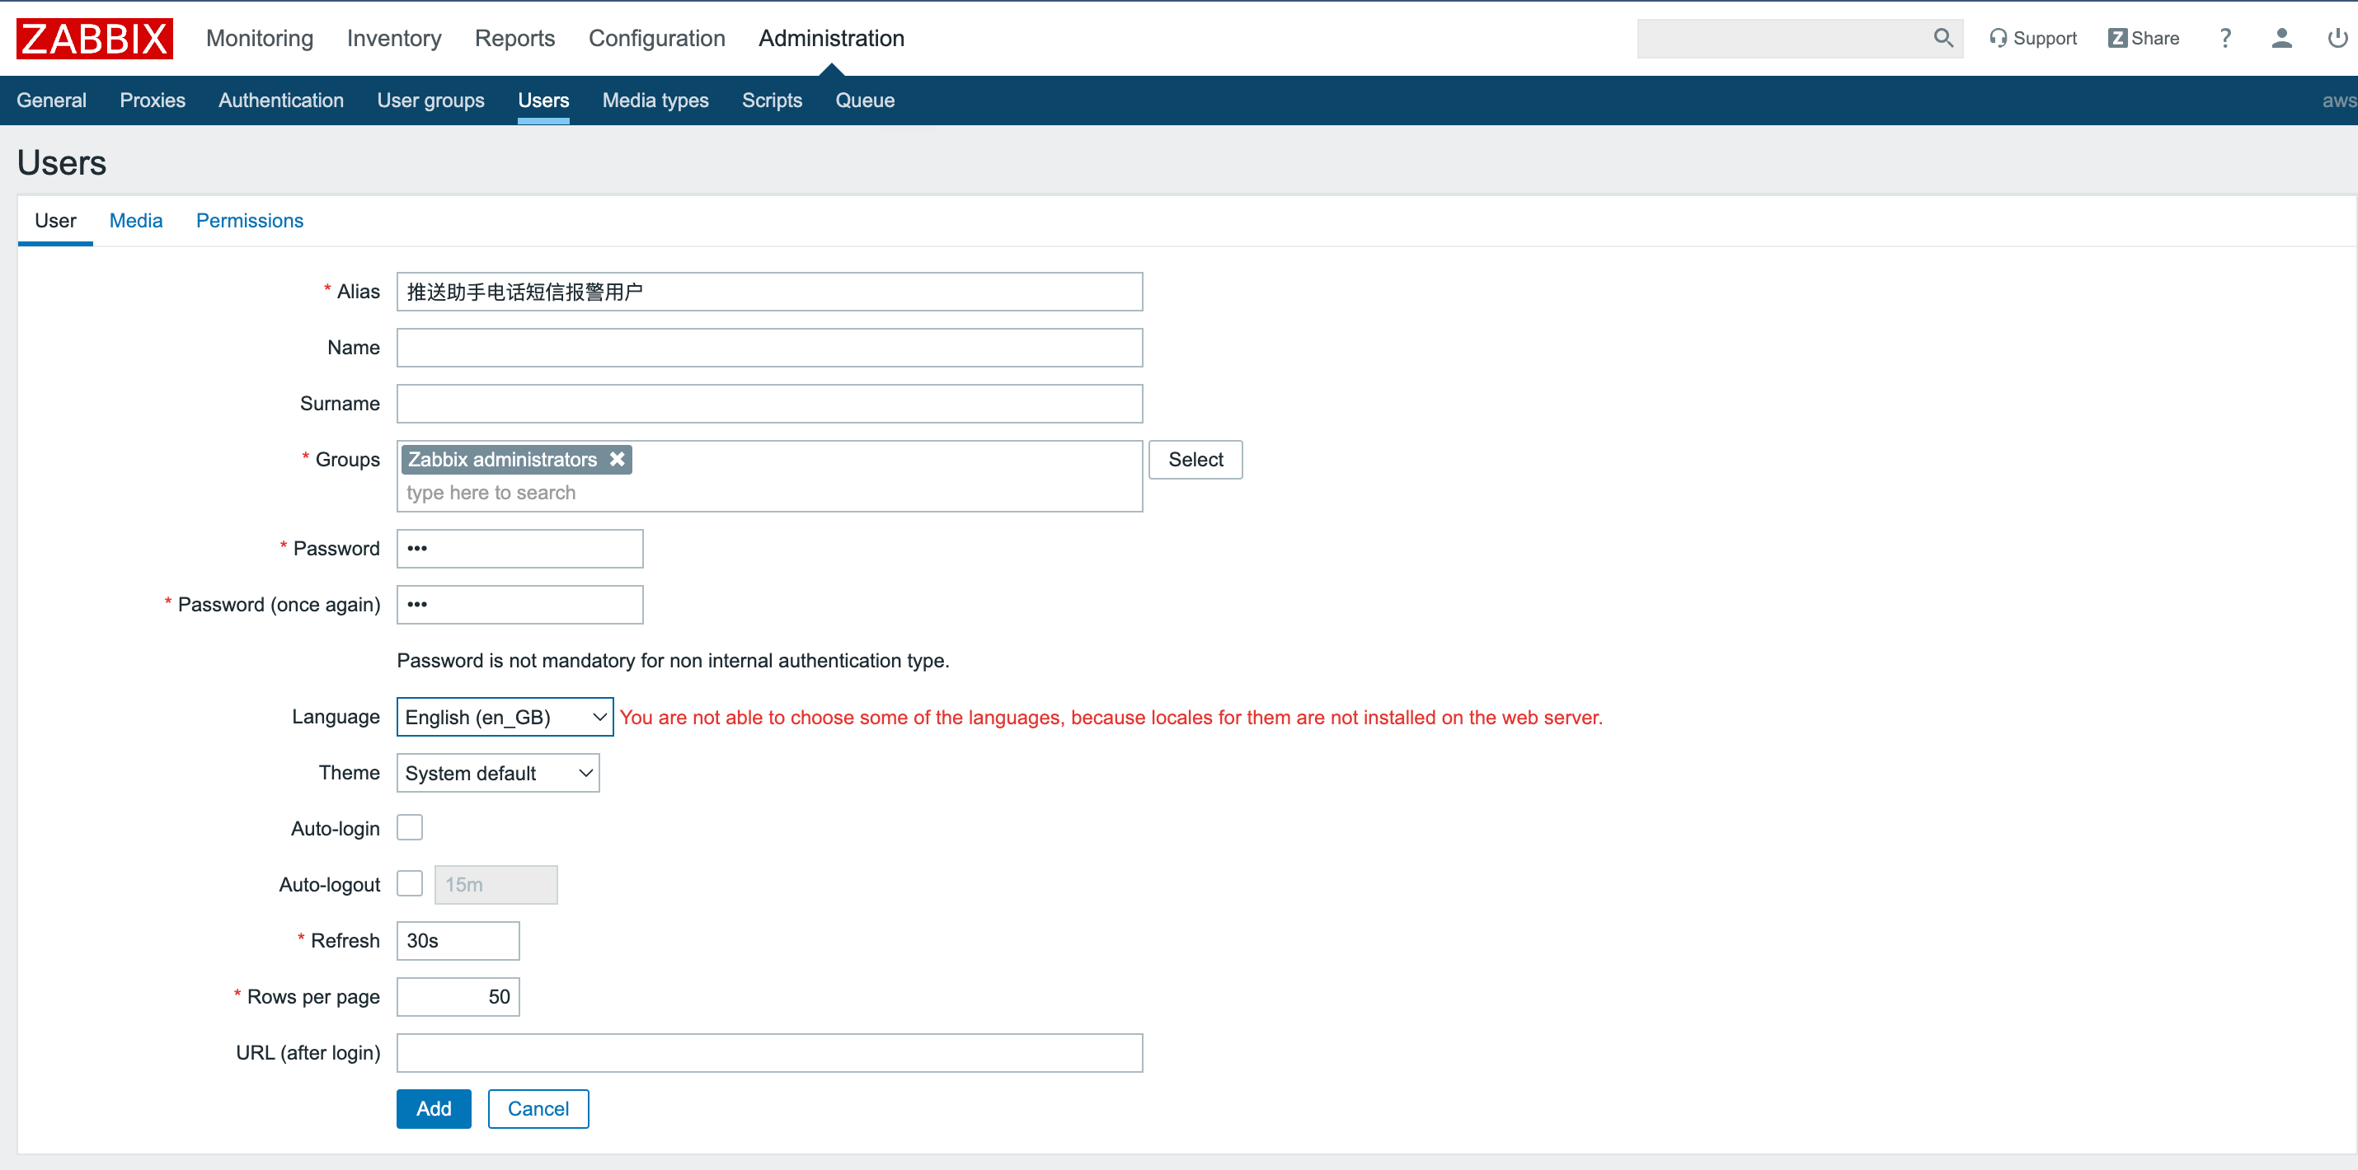Click the Select groups button
2358x1170 pixels.
[x=1195, y=459]
